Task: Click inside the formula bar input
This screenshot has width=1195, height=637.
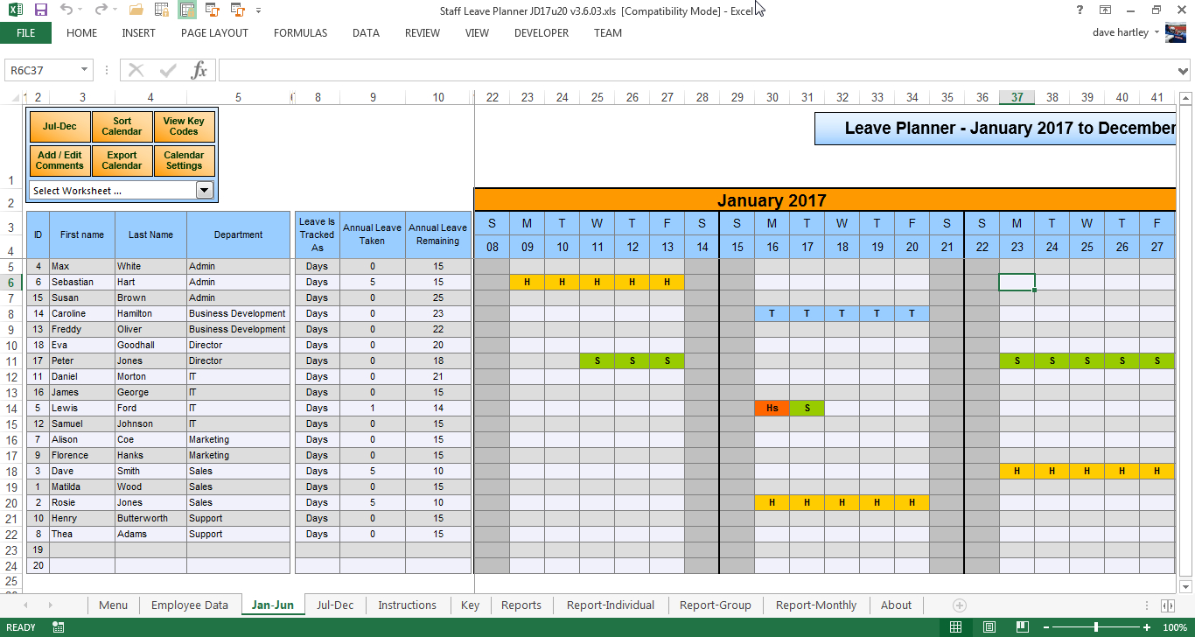Action: [x=691, y=70]
